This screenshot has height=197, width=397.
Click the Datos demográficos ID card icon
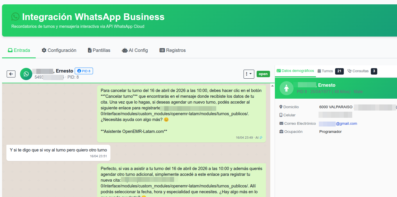[279, 71]
